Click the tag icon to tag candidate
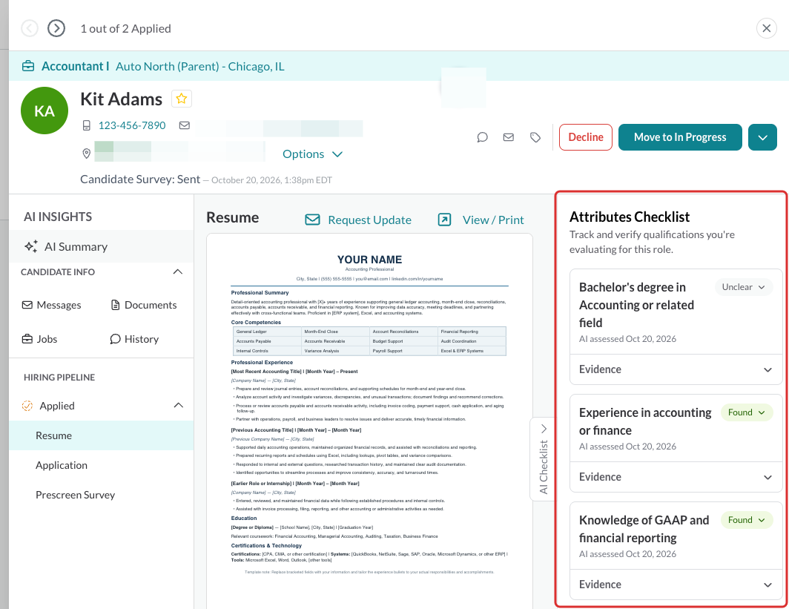Image resolution: width=789 pixels, height=609 pixels. [x=535, y=137]
